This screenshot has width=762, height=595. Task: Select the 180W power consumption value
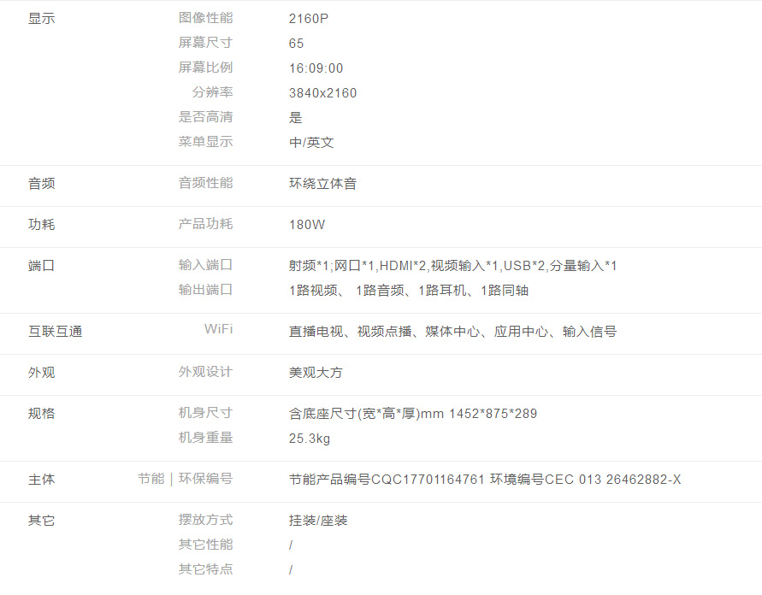point(307,225)
